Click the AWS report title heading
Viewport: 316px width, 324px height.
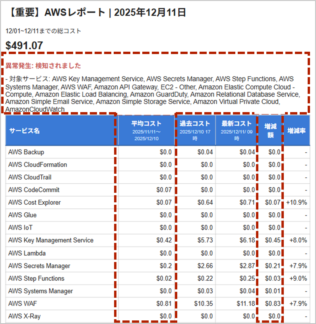click(96, 13)
